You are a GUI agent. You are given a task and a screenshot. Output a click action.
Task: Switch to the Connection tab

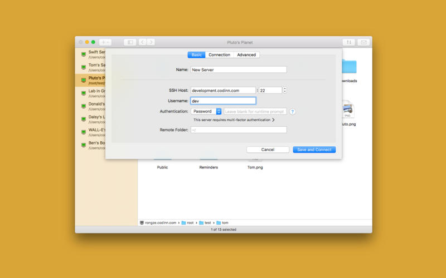(219, 55)
